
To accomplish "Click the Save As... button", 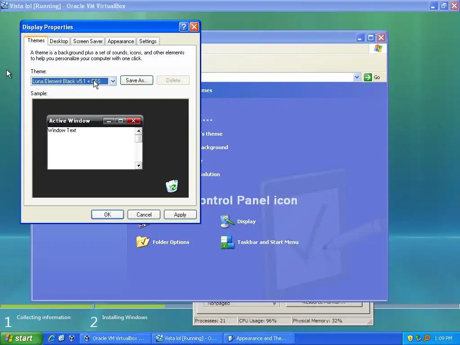I will [137, 80].
